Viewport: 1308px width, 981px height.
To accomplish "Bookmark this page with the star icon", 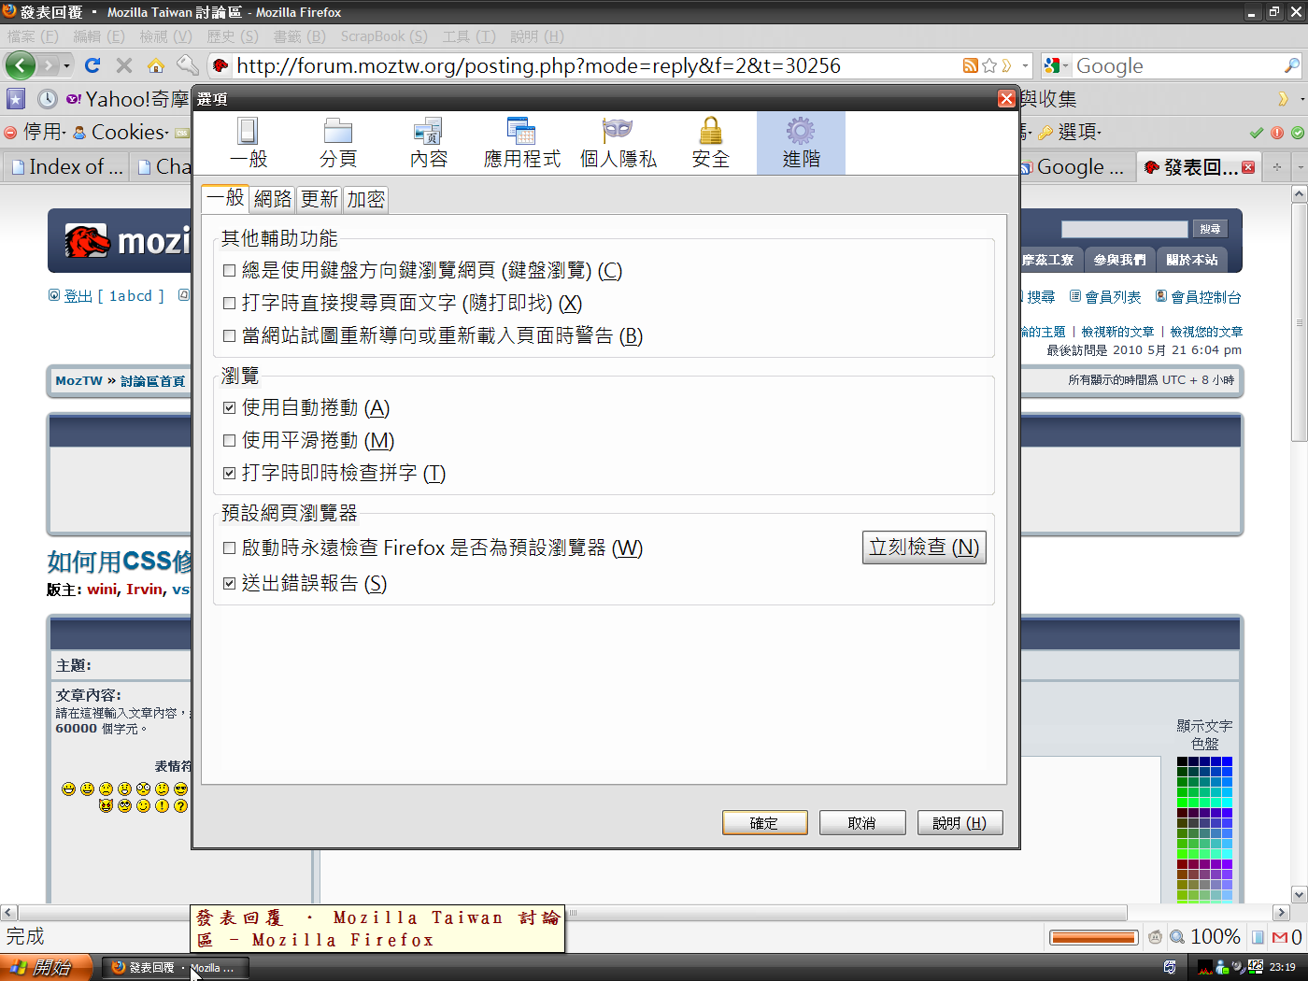I will coord(989,65).
